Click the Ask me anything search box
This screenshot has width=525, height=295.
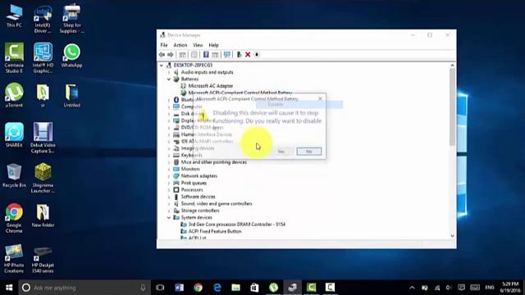(84, 288)
